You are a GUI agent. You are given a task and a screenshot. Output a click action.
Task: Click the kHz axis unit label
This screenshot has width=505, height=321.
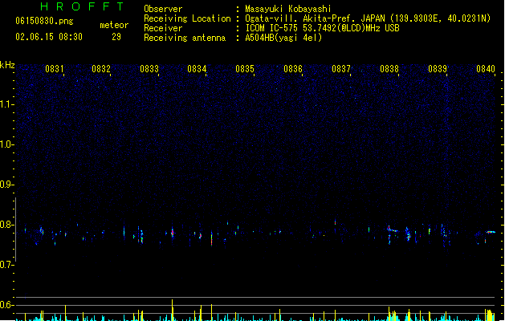[7, 65]
